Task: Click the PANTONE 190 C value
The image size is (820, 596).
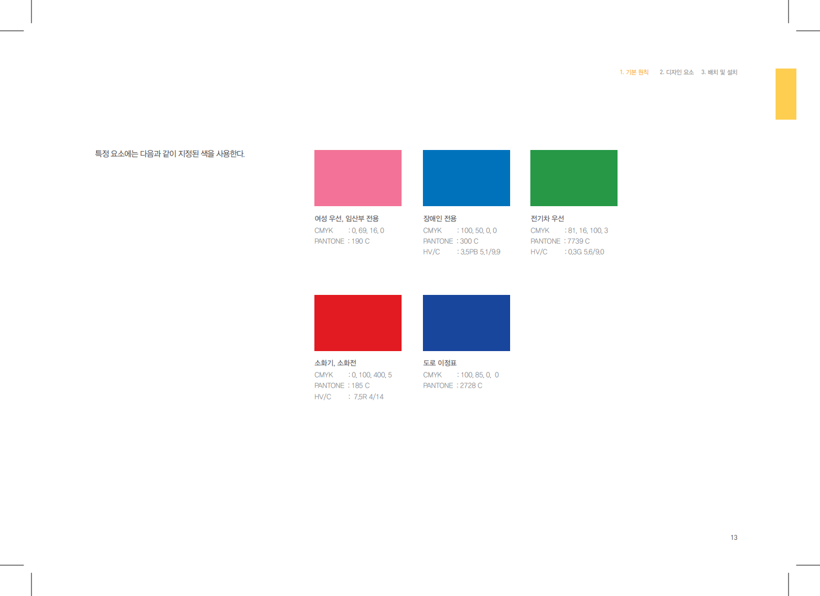Action: [361, 242]
